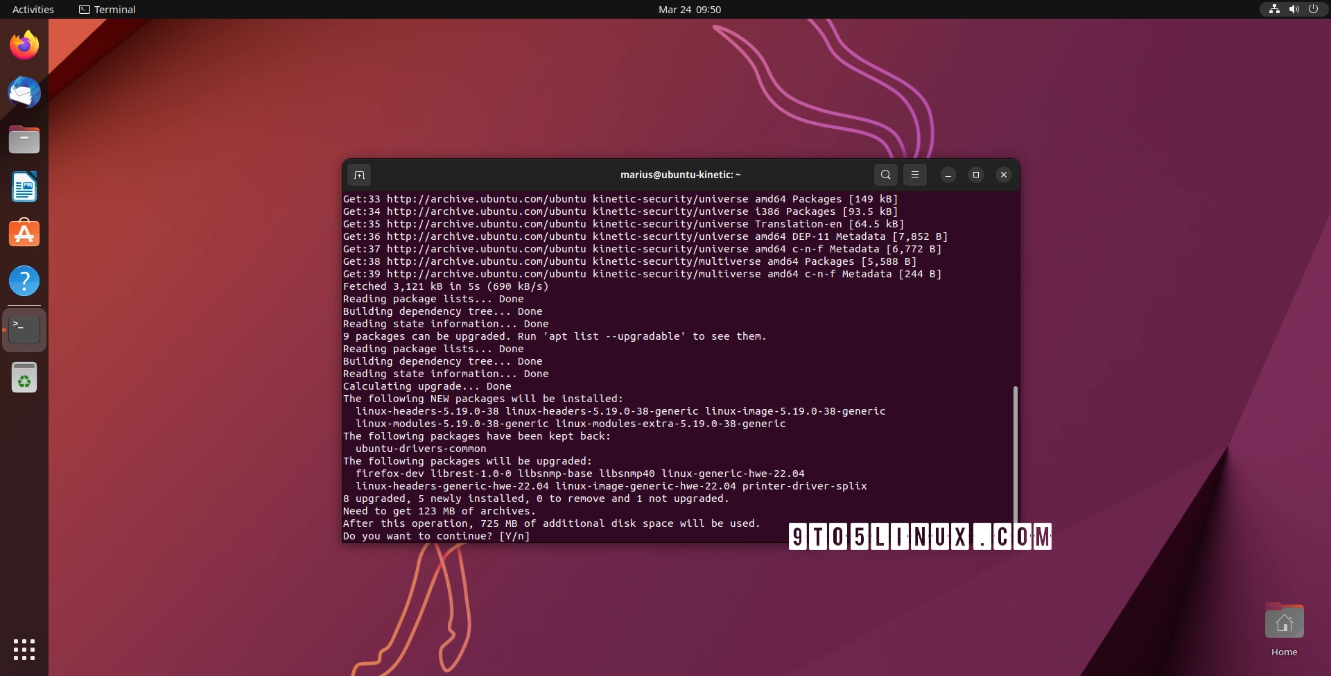Open Ubuntu Software center
Screen dimensions: 1331x676
click(x=24, y=234)
